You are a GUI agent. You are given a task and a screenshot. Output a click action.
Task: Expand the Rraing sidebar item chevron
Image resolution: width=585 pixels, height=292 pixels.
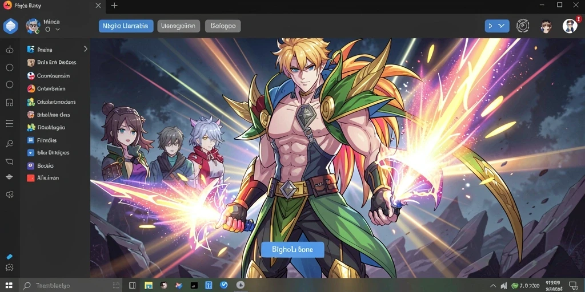coord(86,49)
